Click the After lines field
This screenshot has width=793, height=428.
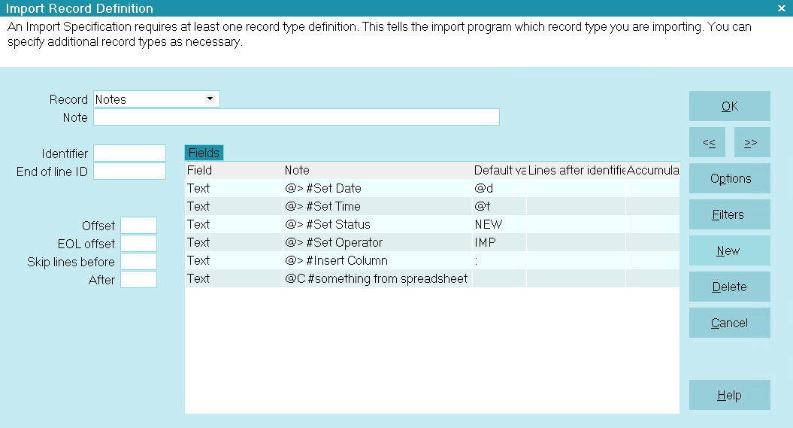(x=138, y=279)
